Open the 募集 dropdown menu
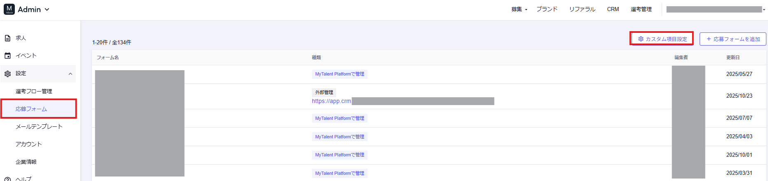This screenshot has height=181, width=768. point(519,9)
